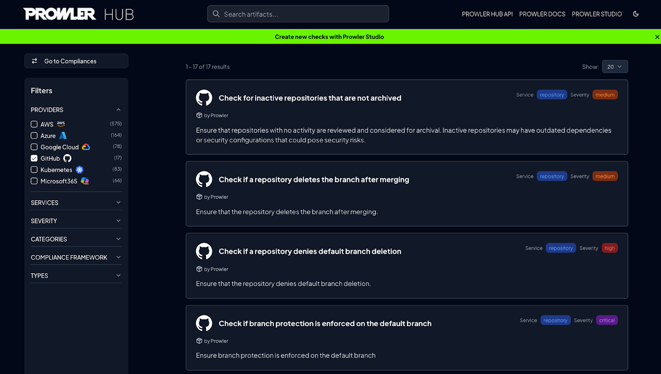Screen dimensions: 661x374
Task: Click 'by Prowler' text on inactive repositories card
Action: (216, 116)
